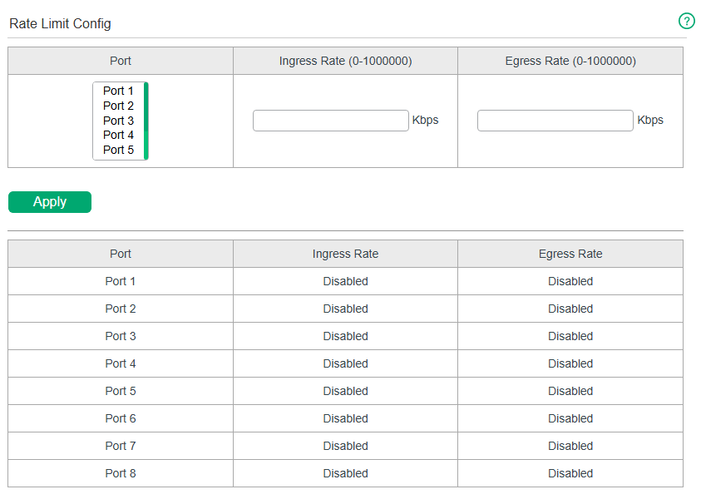The width and height of the screenshot is (701, 504).
Task: Click Port 1 egress rate Disabled value
Action: (570, 281)
